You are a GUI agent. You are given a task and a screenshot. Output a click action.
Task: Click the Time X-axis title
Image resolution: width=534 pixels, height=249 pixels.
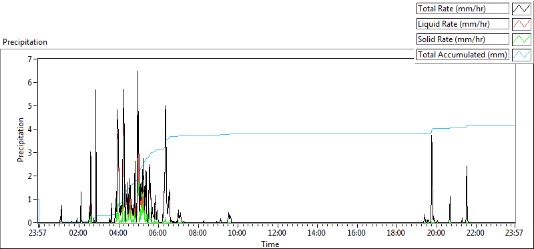(x=270, y=244)
